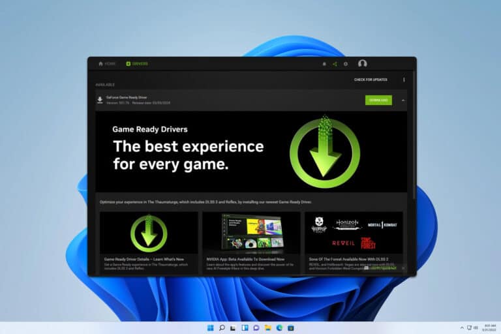Open NVIDIA App Beta article thumbnail
Viewport: 501px width, 334px height.
251,233
